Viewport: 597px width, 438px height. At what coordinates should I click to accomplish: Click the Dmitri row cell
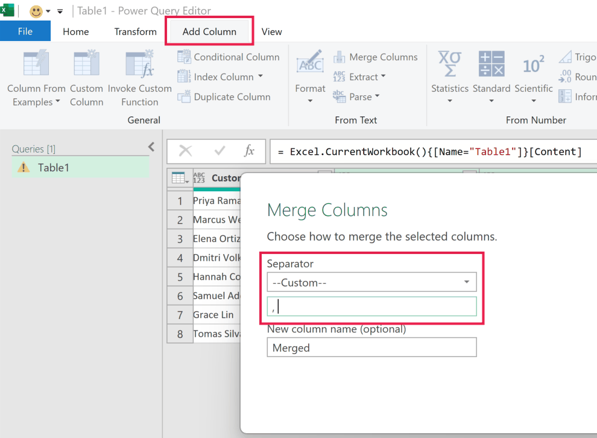[x=216, y=258]
